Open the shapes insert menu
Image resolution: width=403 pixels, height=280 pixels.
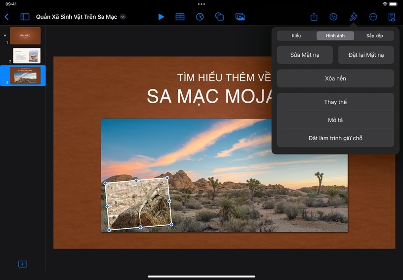pyautogui.click(x=220, y=17)
